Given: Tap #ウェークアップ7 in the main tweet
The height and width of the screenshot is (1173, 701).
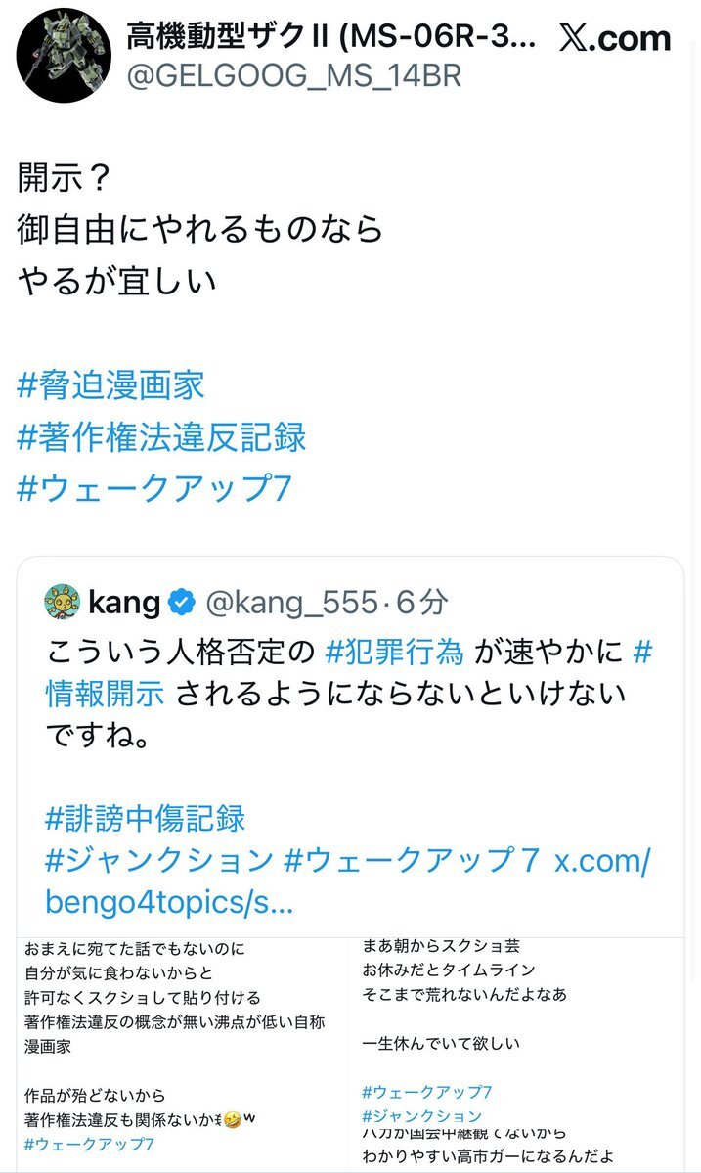Looking at the screenshot, I should click(154, 488).
